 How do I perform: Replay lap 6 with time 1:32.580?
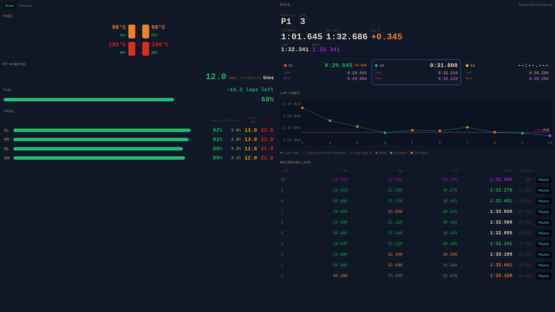(x=543, y=222)
